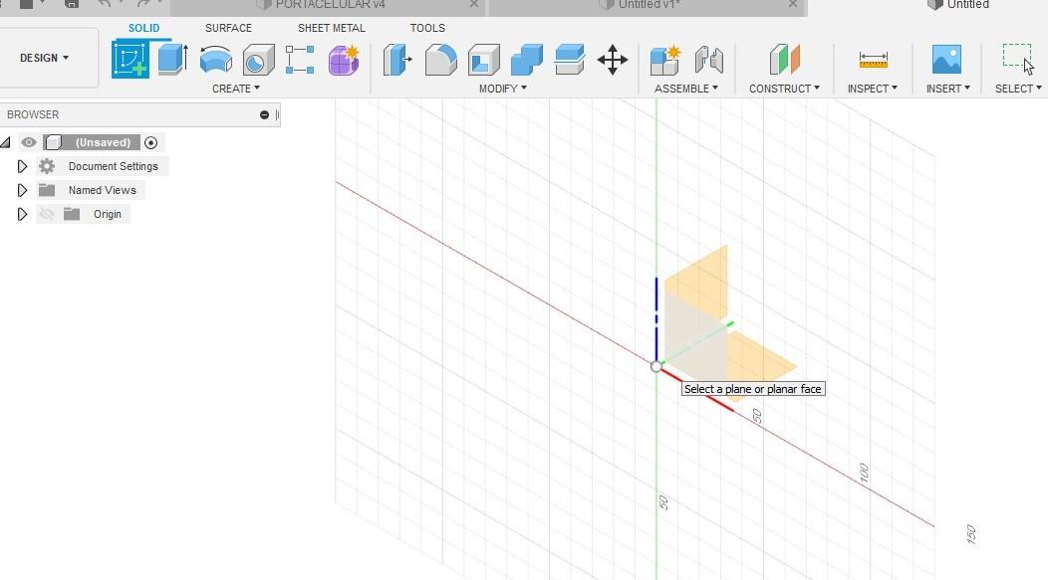The image size is (1048, 580).
Task: Open the Assemble dropdown menu
Action: click(x=686, y=89)
